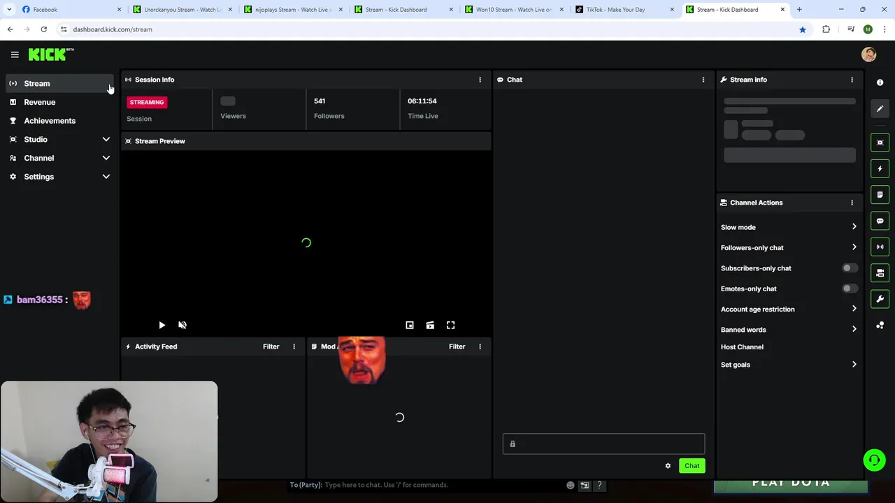Image resolution: width=895 pixels, height=503 pixels.
Task: Click the three-circles icon at sidebar bottom
Action: (880, 326)
